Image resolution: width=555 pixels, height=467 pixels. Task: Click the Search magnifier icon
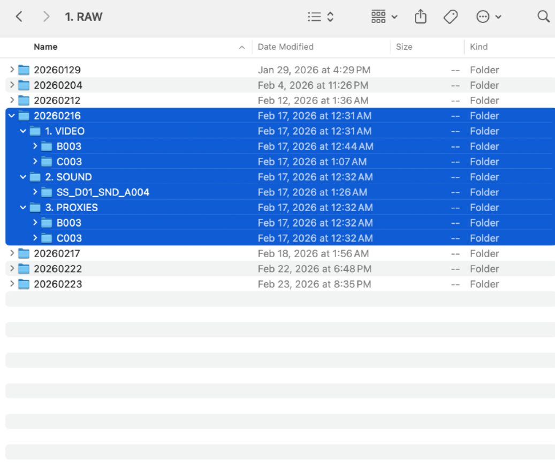click(x=543, y=16)
